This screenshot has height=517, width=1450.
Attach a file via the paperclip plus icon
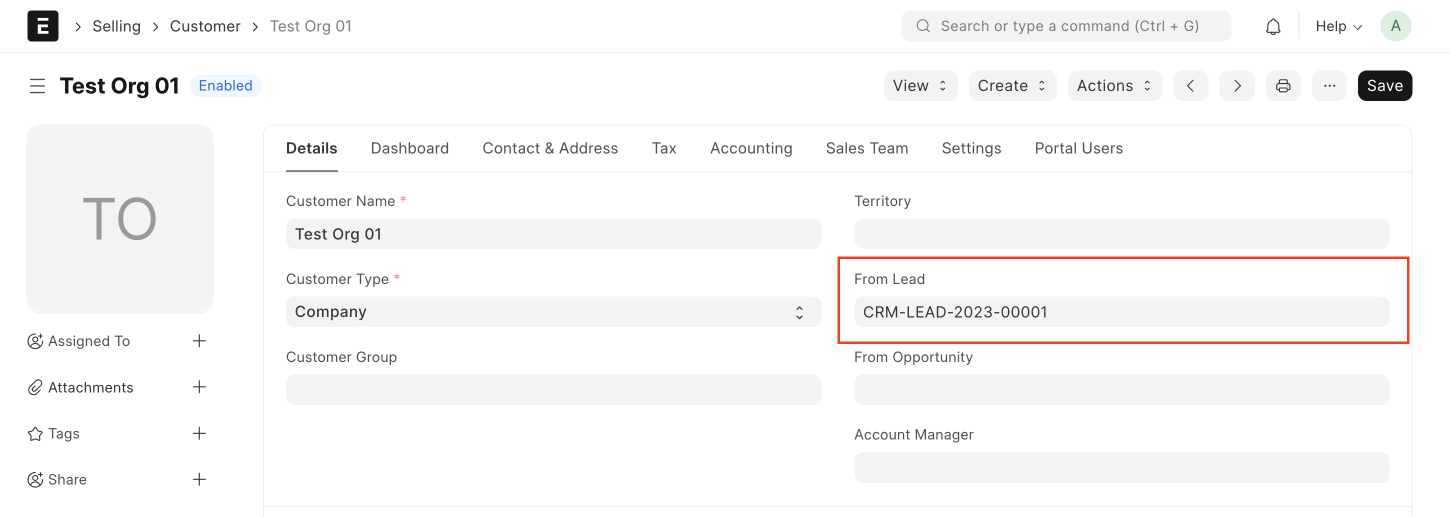[x=198, y=387]
